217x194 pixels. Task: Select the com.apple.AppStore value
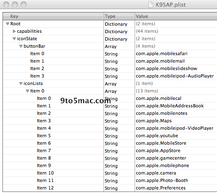pos(158,150)
